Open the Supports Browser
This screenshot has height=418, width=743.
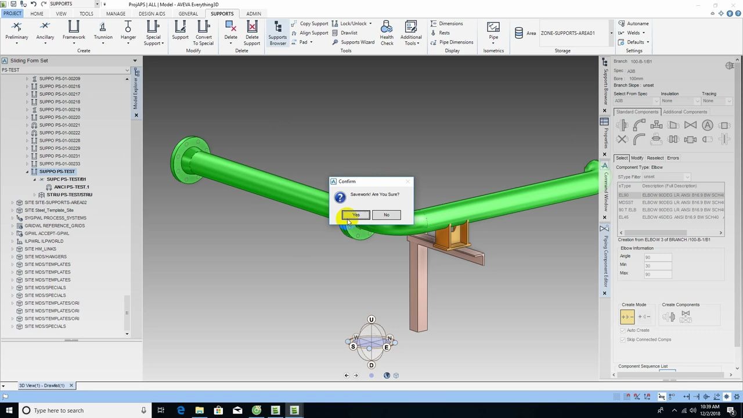coord(277,32)
